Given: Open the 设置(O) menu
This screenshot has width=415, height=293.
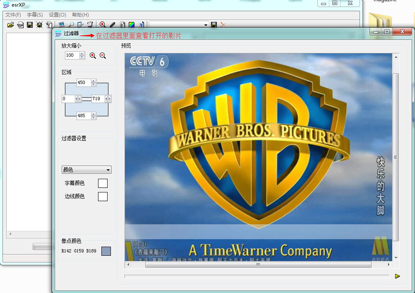Looking at the screenshot, I should [58, 15].
